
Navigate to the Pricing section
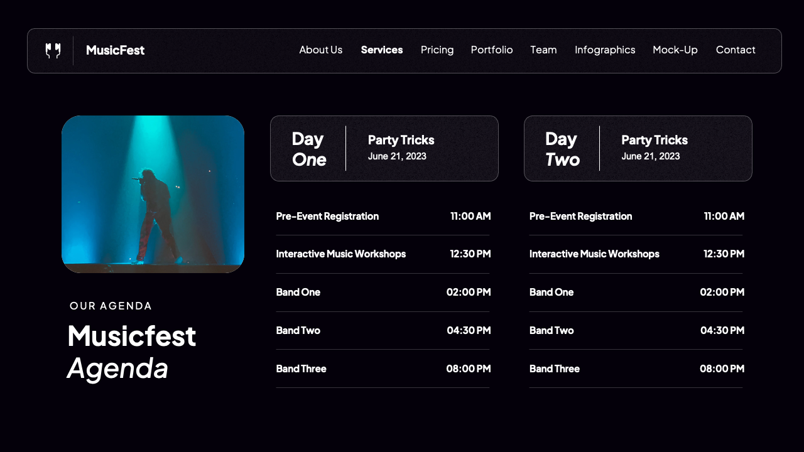pos(437,50)
